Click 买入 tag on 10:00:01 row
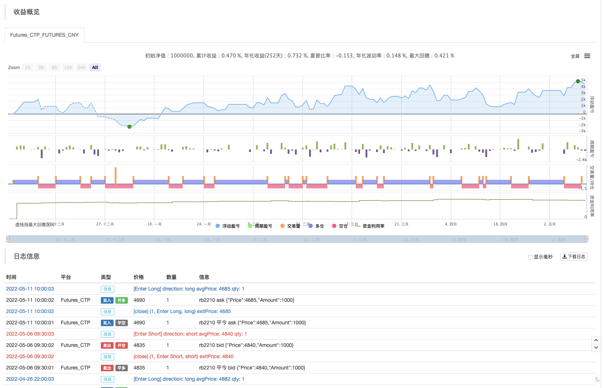The height and width of the screenshot is (388, 604). [107, 323]
